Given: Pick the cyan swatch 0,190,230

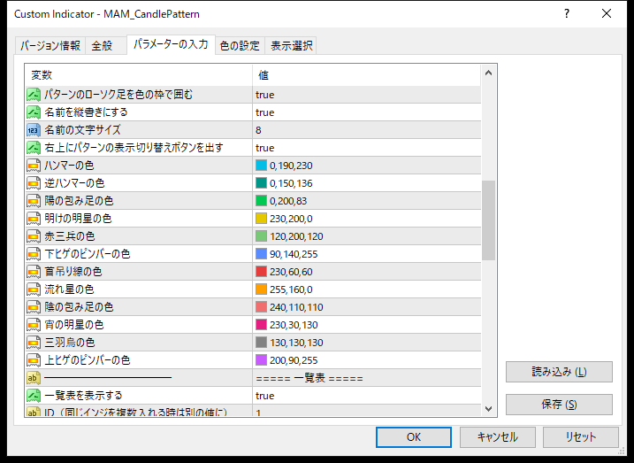Looking at the screenshot, I should (x=261, y=166).
